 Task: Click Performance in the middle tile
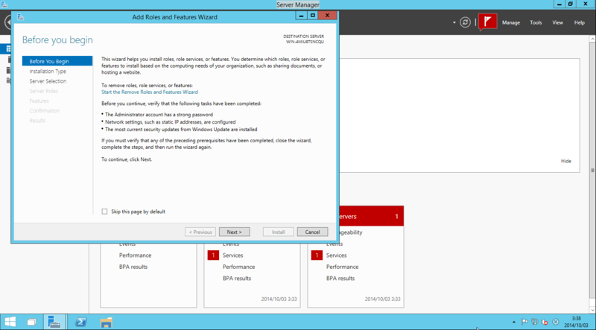[238, 267]
